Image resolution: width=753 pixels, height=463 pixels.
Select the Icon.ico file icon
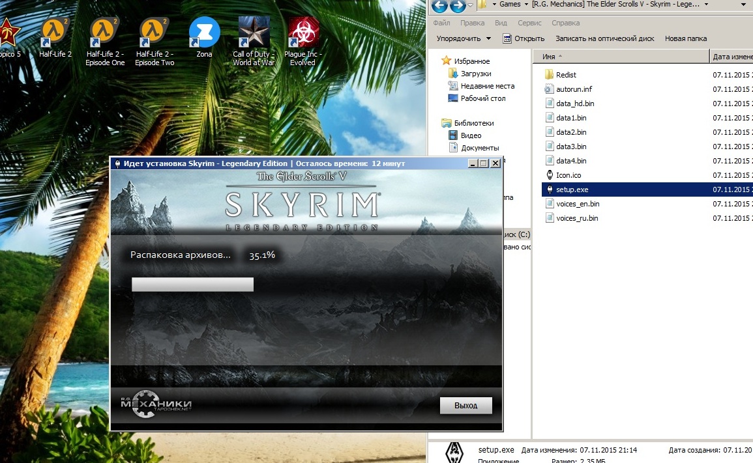click(x=550, y=175)
